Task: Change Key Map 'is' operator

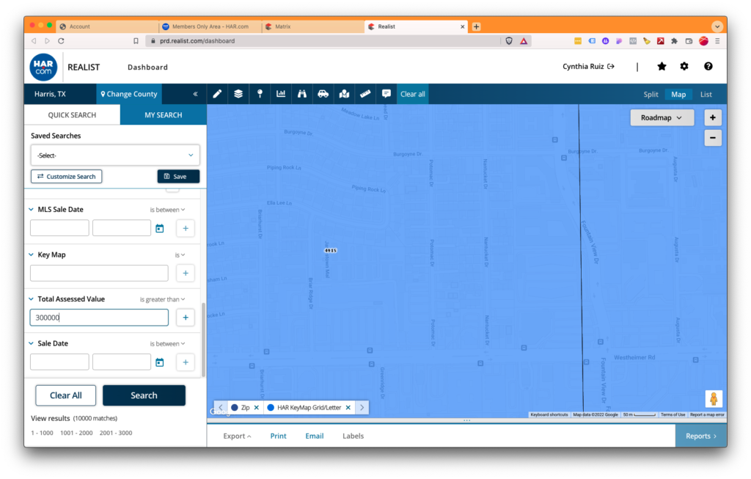Action: (180, 255)
